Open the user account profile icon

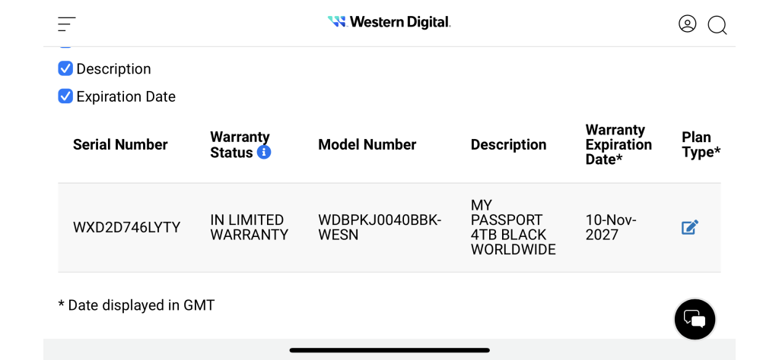(x=688, y=24)
